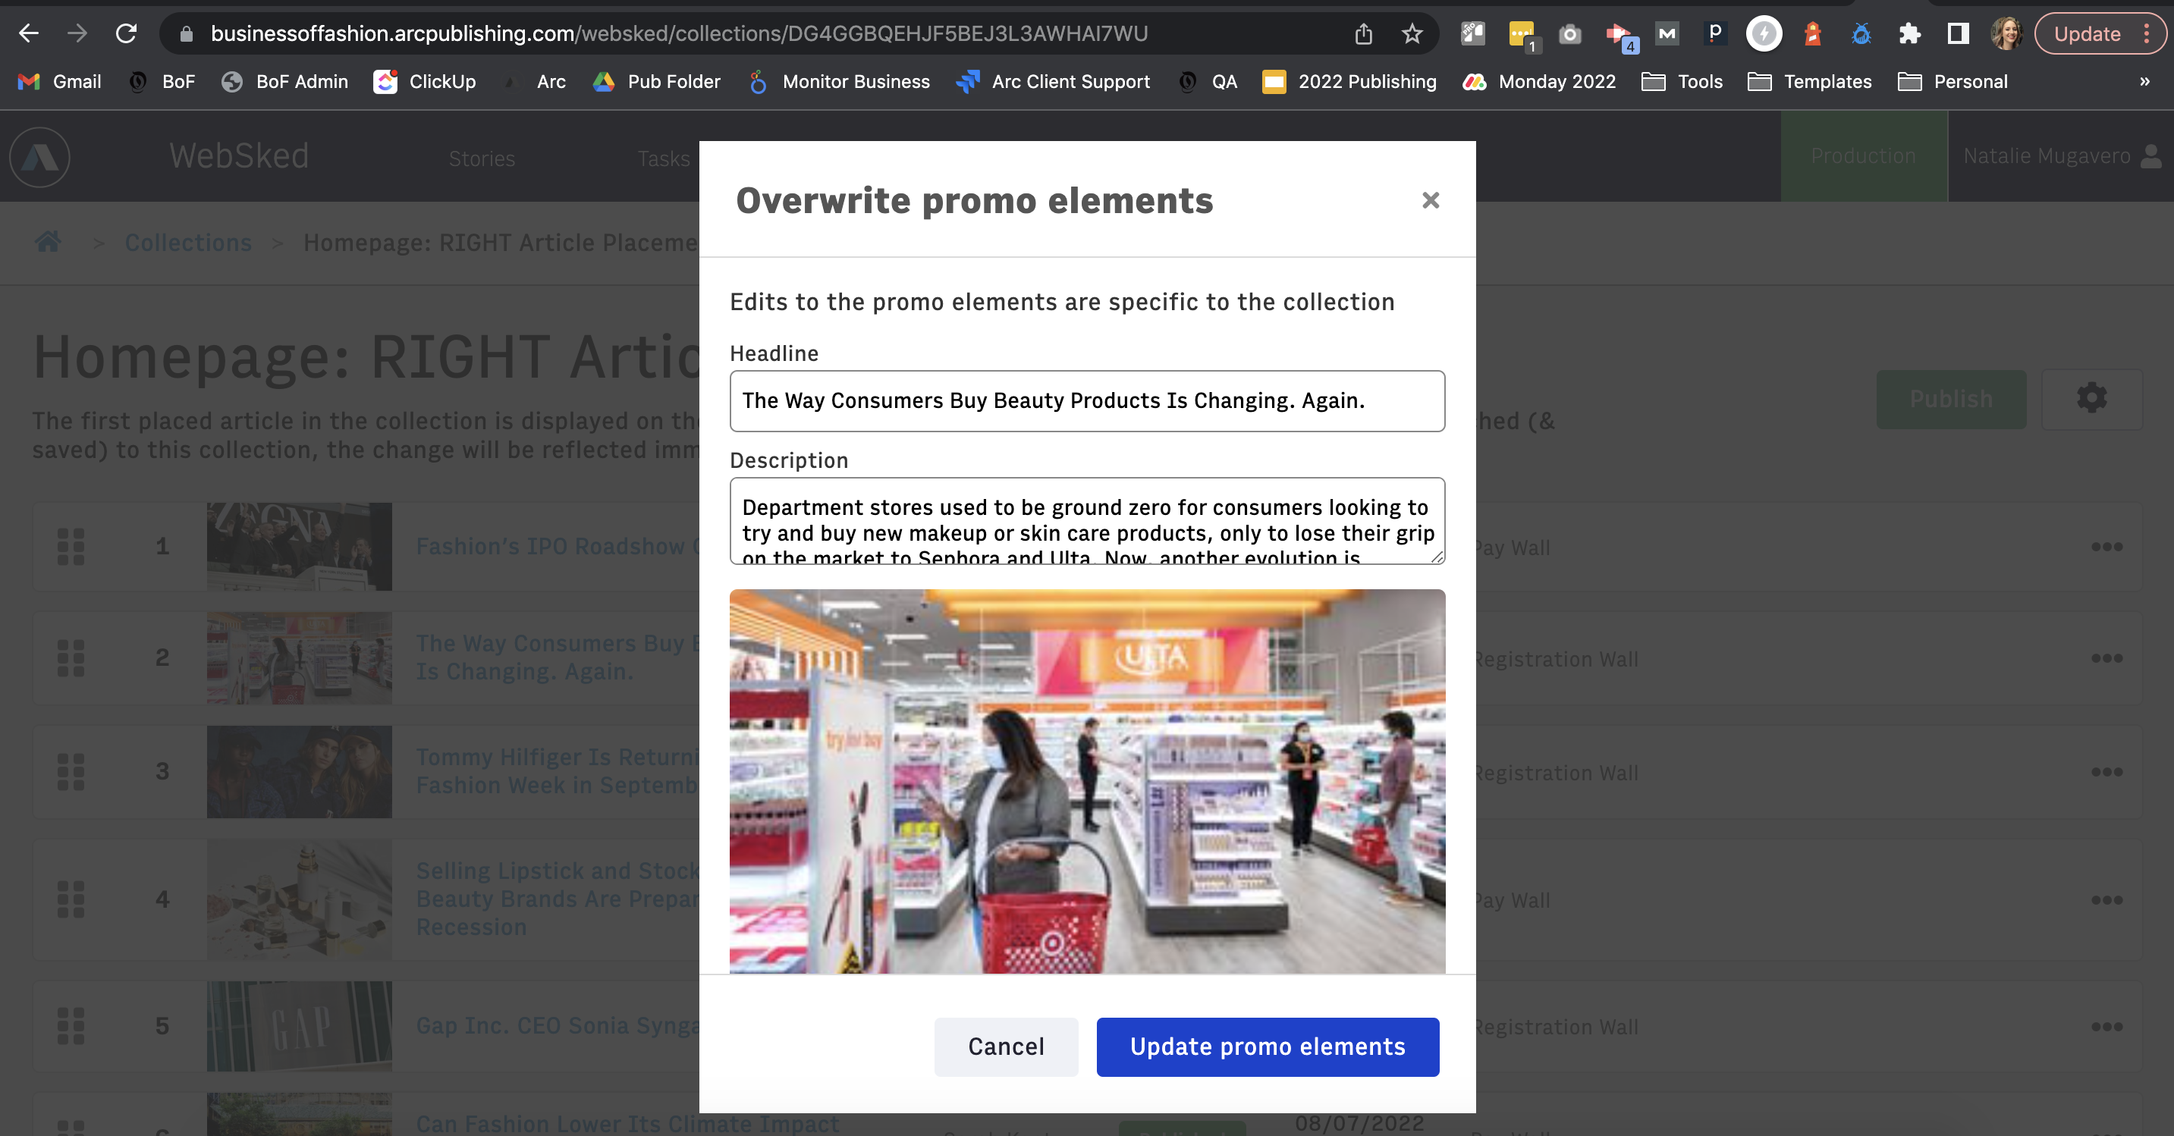Screen dimensions: 2174x1136
Task: Open the Stories tab in WebSked
Action: [481, 158]
